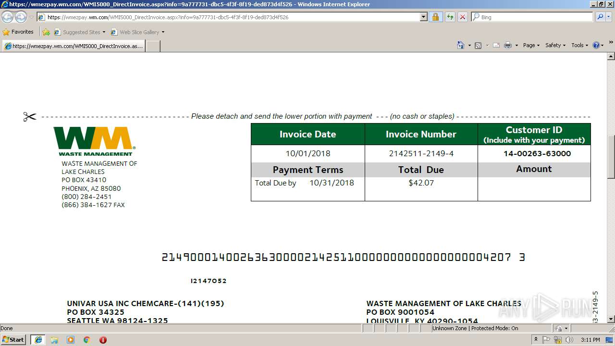Click the Total Due amount $42.07

[x=421, y=183]
